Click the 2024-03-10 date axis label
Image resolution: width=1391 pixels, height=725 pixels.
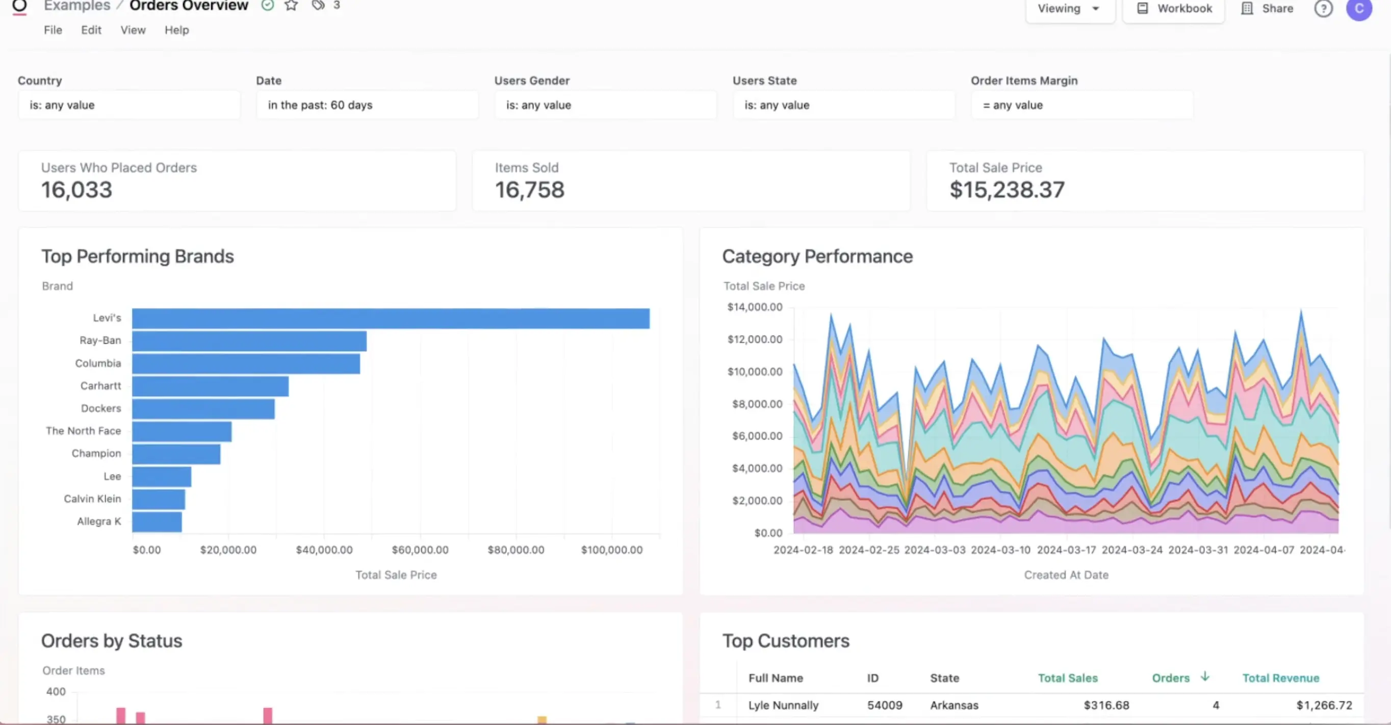pos(1000,550)
